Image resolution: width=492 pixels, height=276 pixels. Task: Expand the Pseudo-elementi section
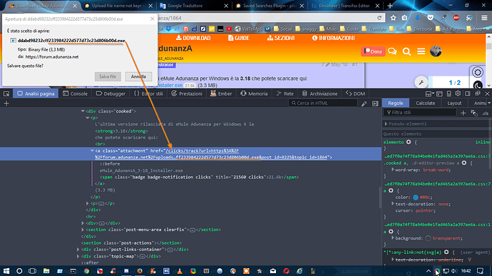(x=386, y=124)
